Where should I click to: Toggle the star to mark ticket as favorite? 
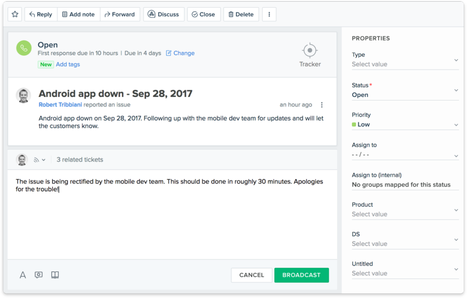click(14, 14)
